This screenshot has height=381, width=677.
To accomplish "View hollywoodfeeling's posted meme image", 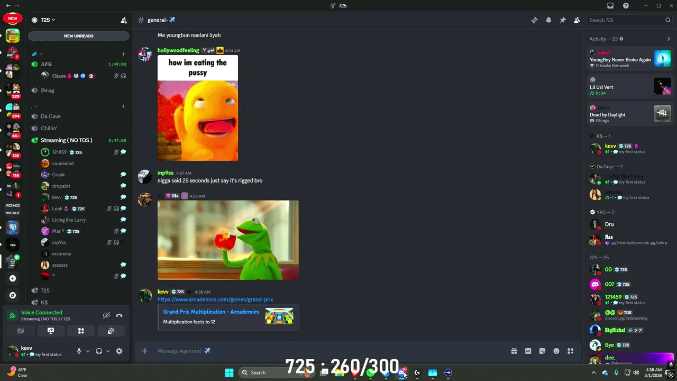I will click(x=198, y=108).
